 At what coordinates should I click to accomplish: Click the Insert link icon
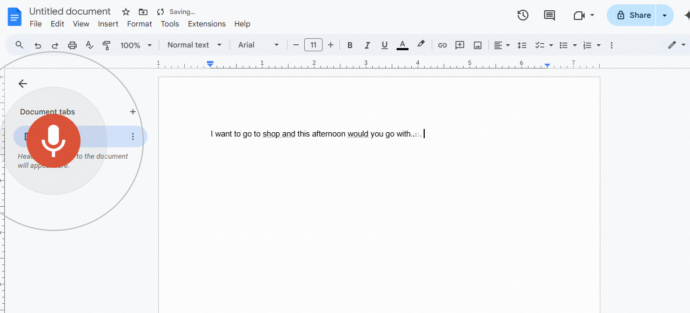(x=442, y=45)
